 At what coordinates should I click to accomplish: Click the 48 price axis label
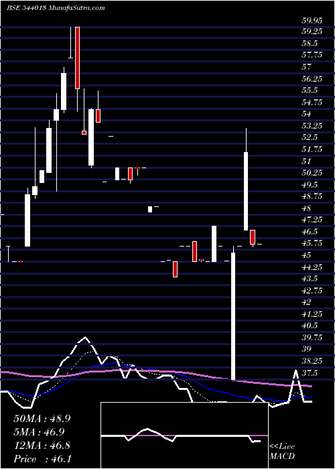[307, 208]
